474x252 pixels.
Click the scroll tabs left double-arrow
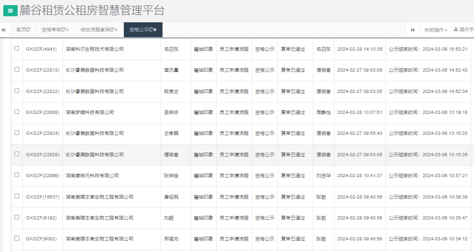point(3,30)
